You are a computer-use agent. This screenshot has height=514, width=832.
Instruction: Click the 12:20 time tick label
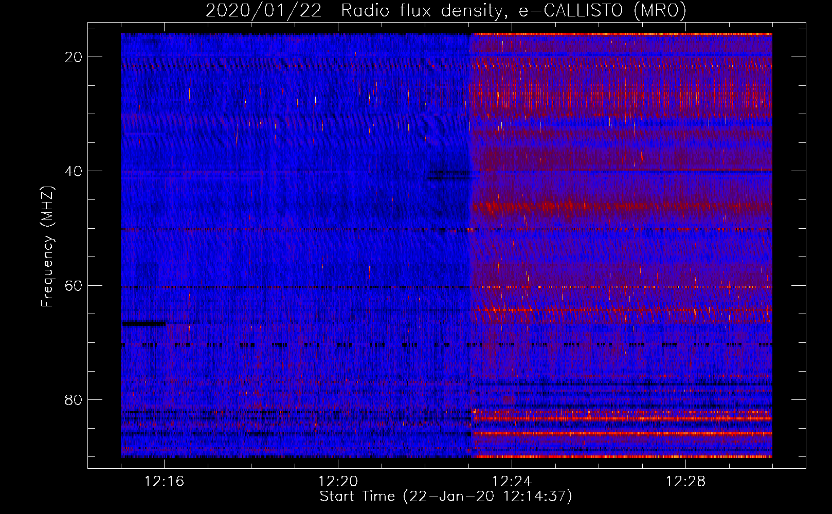coord(338,482)
